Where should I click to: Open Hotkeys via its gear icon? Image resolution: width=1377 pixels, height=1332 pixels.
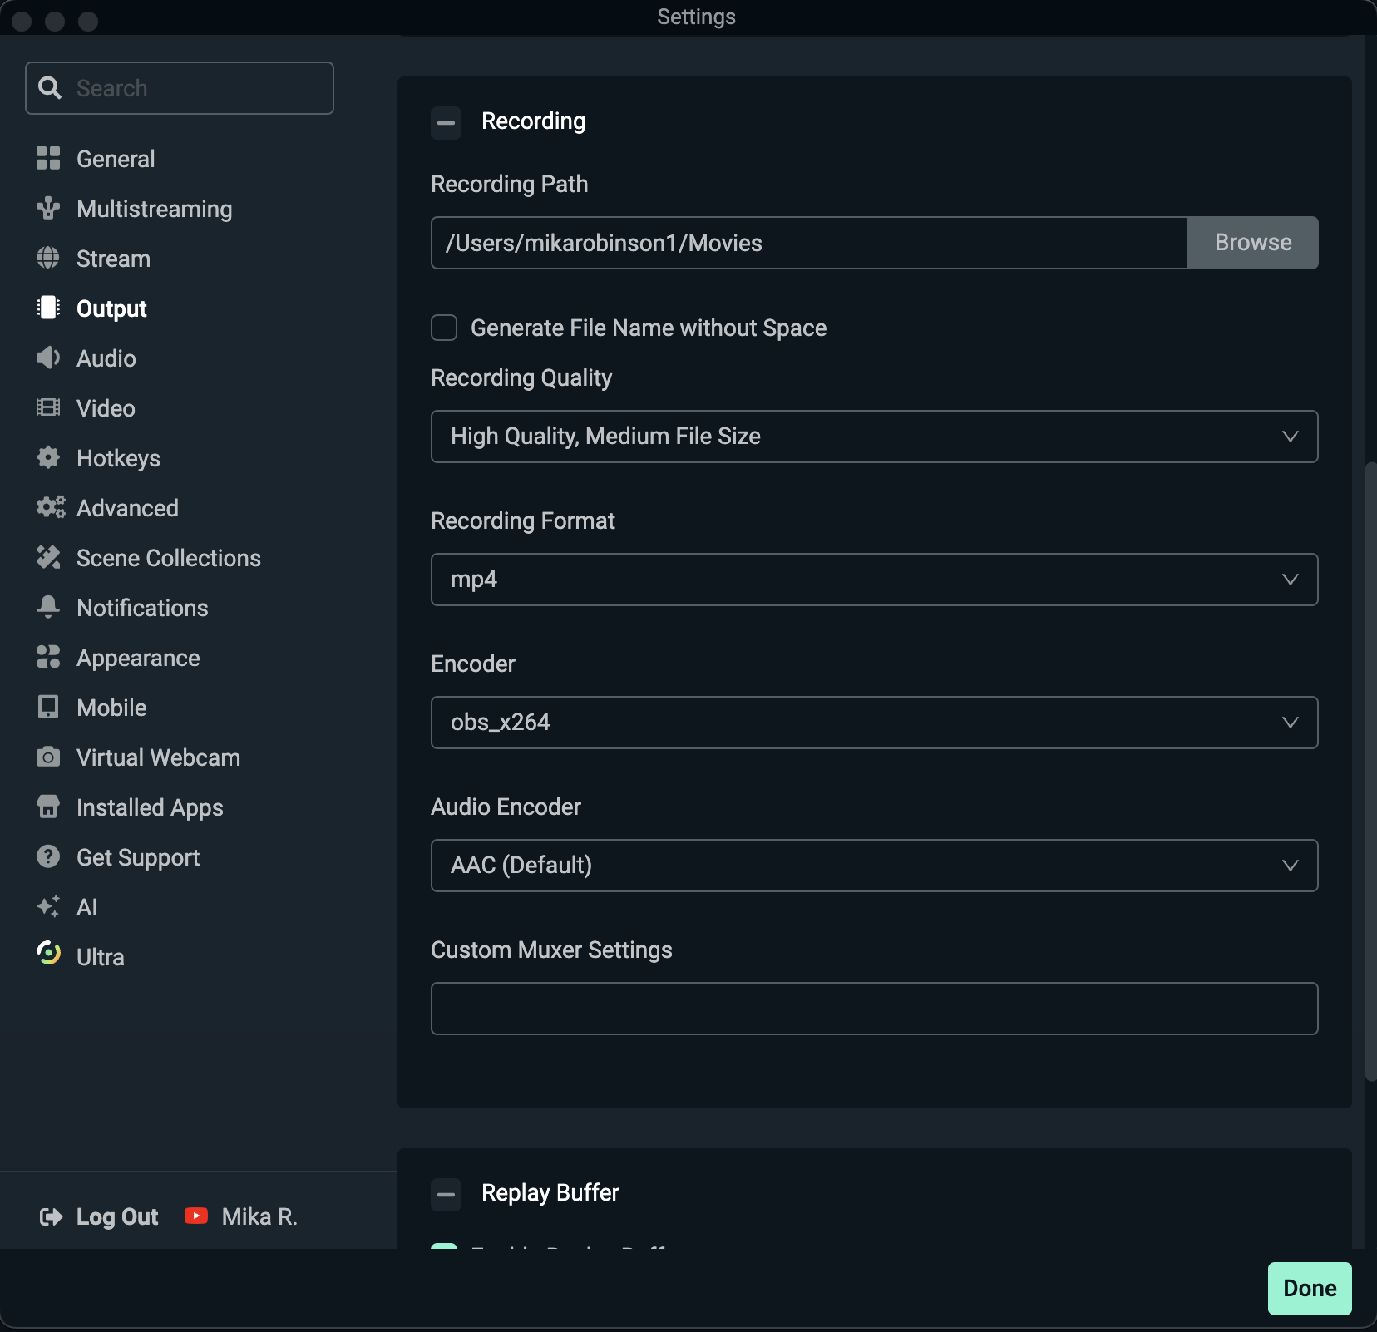point(48,458)
